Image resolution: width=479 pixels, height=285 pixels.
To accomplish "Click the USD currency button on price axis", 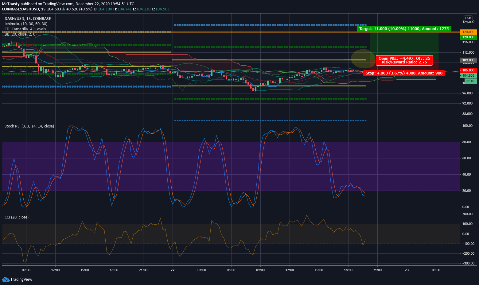I will (468, 18).
